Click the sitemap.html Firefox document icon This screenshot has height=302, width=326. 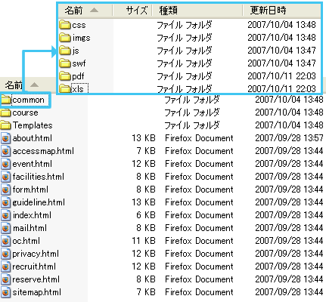tap(5, 292)
